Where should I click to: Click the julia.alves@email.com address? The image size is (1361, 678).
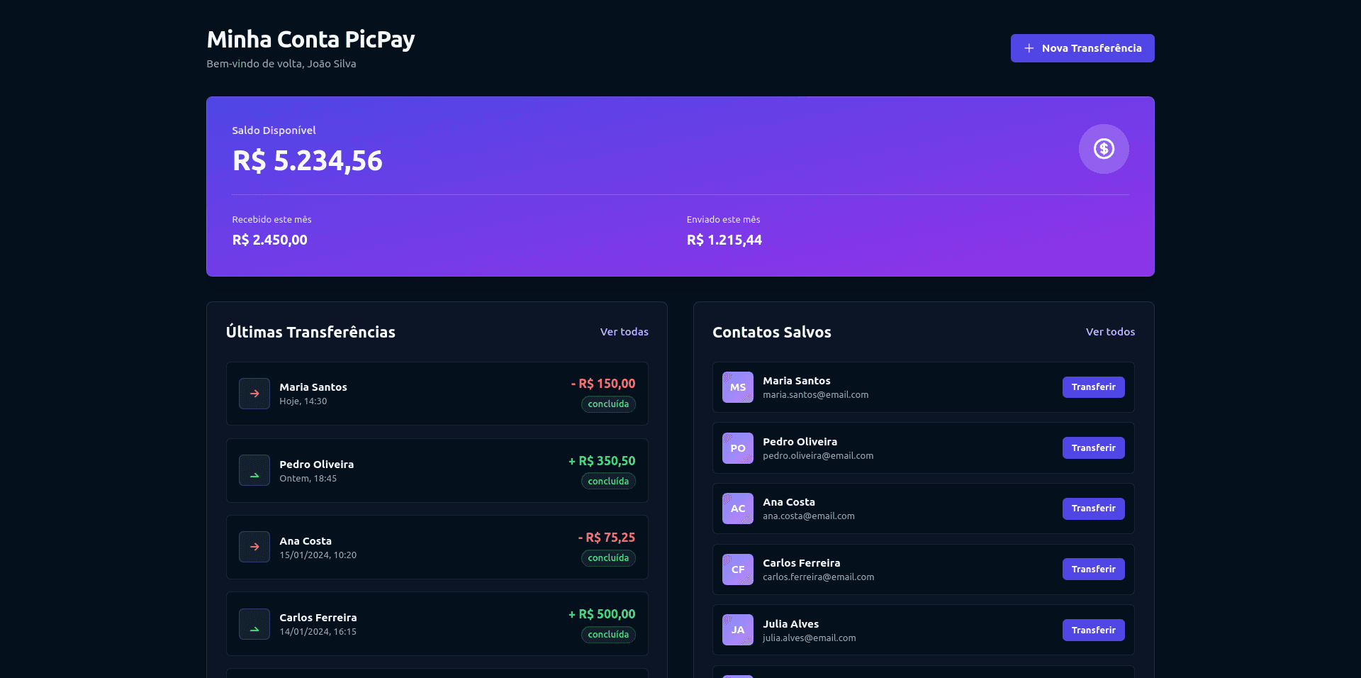coord(810,638)
